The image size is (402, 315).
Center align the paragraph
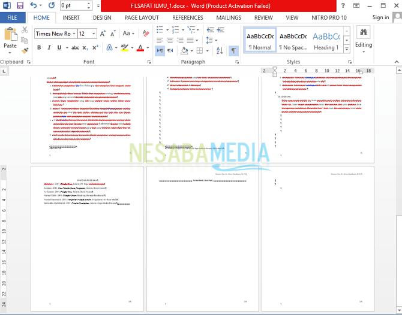[170, 40]
